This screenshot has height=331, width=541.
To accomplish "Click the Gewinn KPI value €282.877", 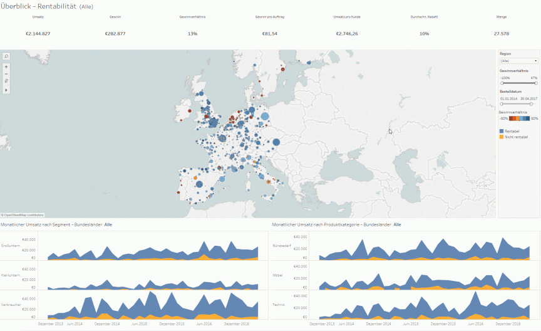I will pyautogui.click(x=115, y=33).
